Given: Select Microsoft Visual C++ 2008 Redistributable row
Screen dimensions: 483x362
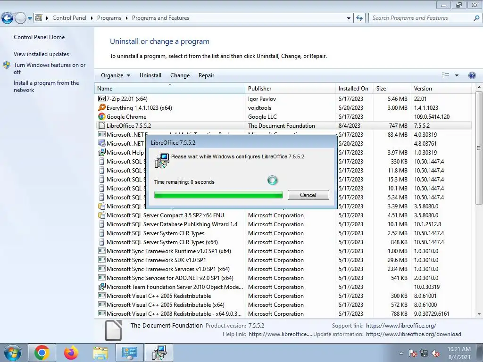Looking at the screenshot, I should point(283,313).
